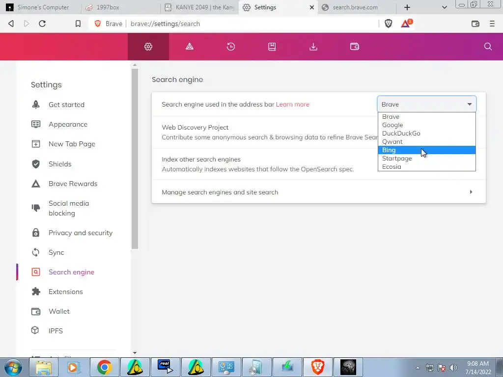The width and height of the screenshot is (503, 377).
Task: Click the Brave Shields lion icon
Action: click(389, 24)
